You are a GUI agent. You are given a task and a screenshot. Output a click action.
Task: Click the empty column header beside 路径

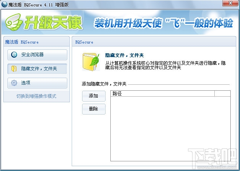pos(223,94)
